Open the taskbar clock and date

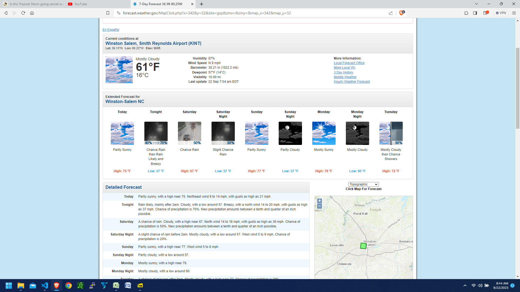tap(501, 286)
